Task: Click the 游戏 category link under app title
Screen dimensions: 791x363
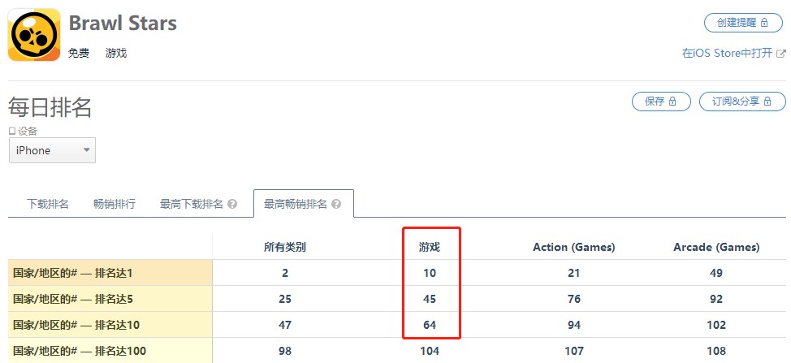Action: pos(116,53)
